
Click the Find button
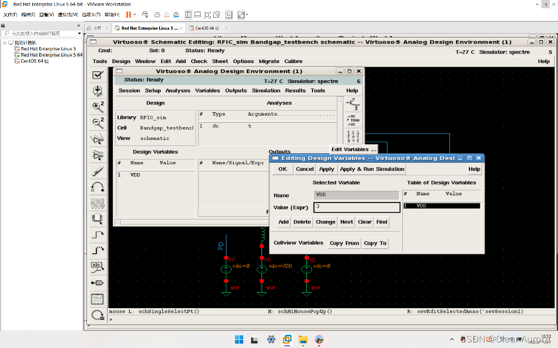pos(381,222)
